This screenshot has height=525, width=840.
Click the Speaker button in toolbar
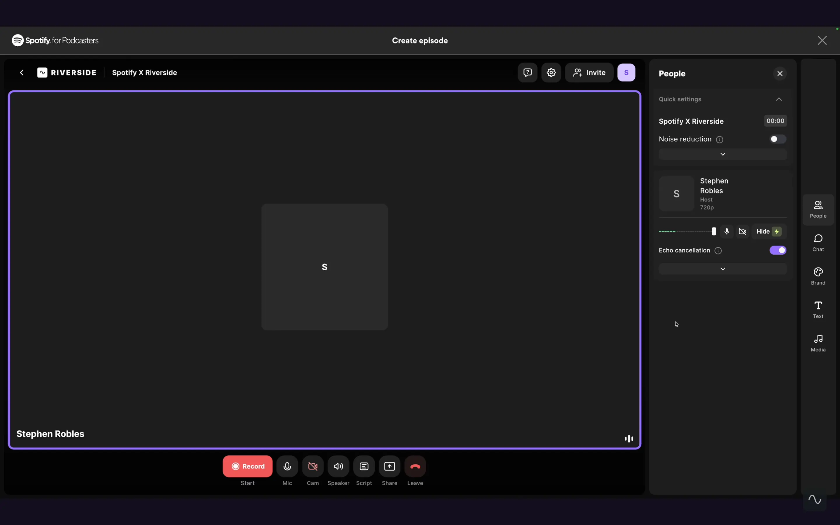pos(338,466)
